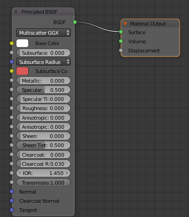
Task: Open the red Subsurface Color swatch
Action: coord(22,71)
